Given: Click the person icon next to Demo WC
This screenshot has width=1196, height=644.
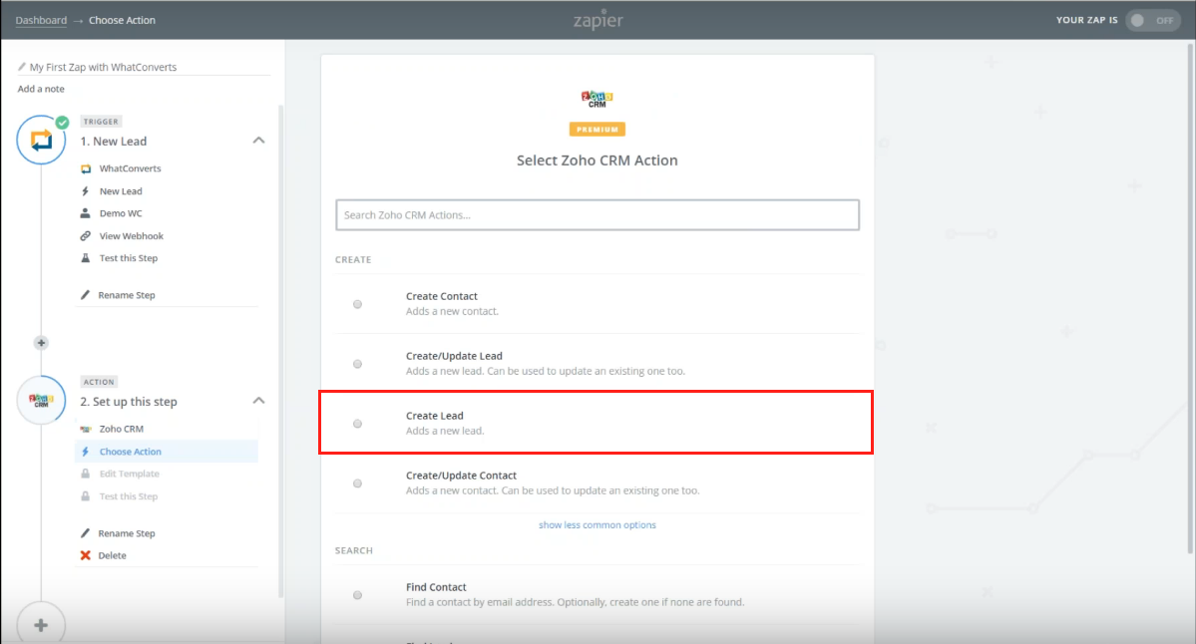Looking at the screenshot, I should (86, 213).
